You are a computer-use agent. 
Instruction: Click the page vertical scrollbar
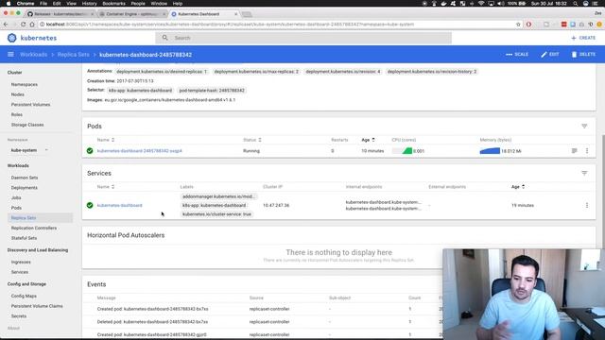tap(603, 191)
